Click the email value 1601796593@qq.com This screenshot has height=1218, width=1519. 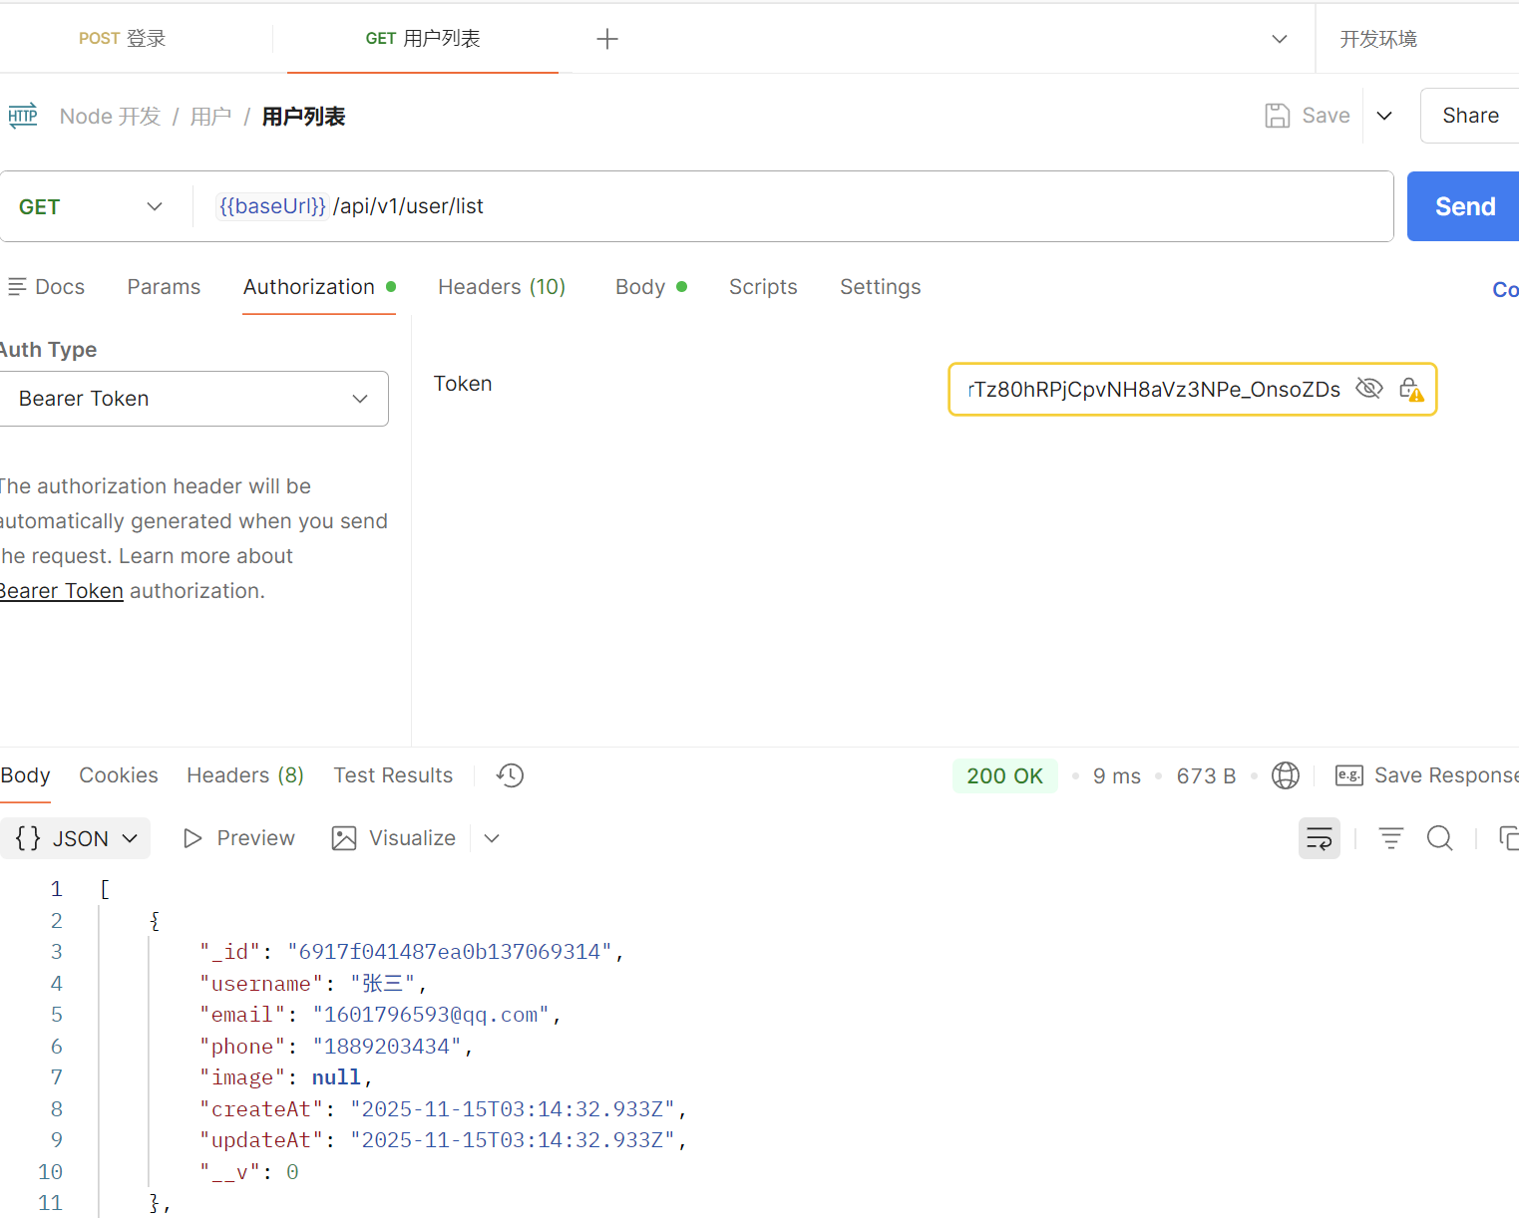[x=431, y=1015]
